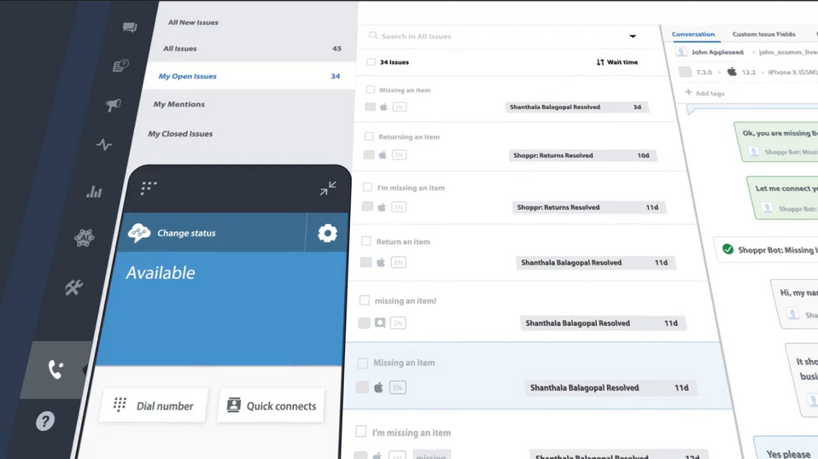Open the bar chart analytics sidebar icon
The image size is (818, 459).
95,192
